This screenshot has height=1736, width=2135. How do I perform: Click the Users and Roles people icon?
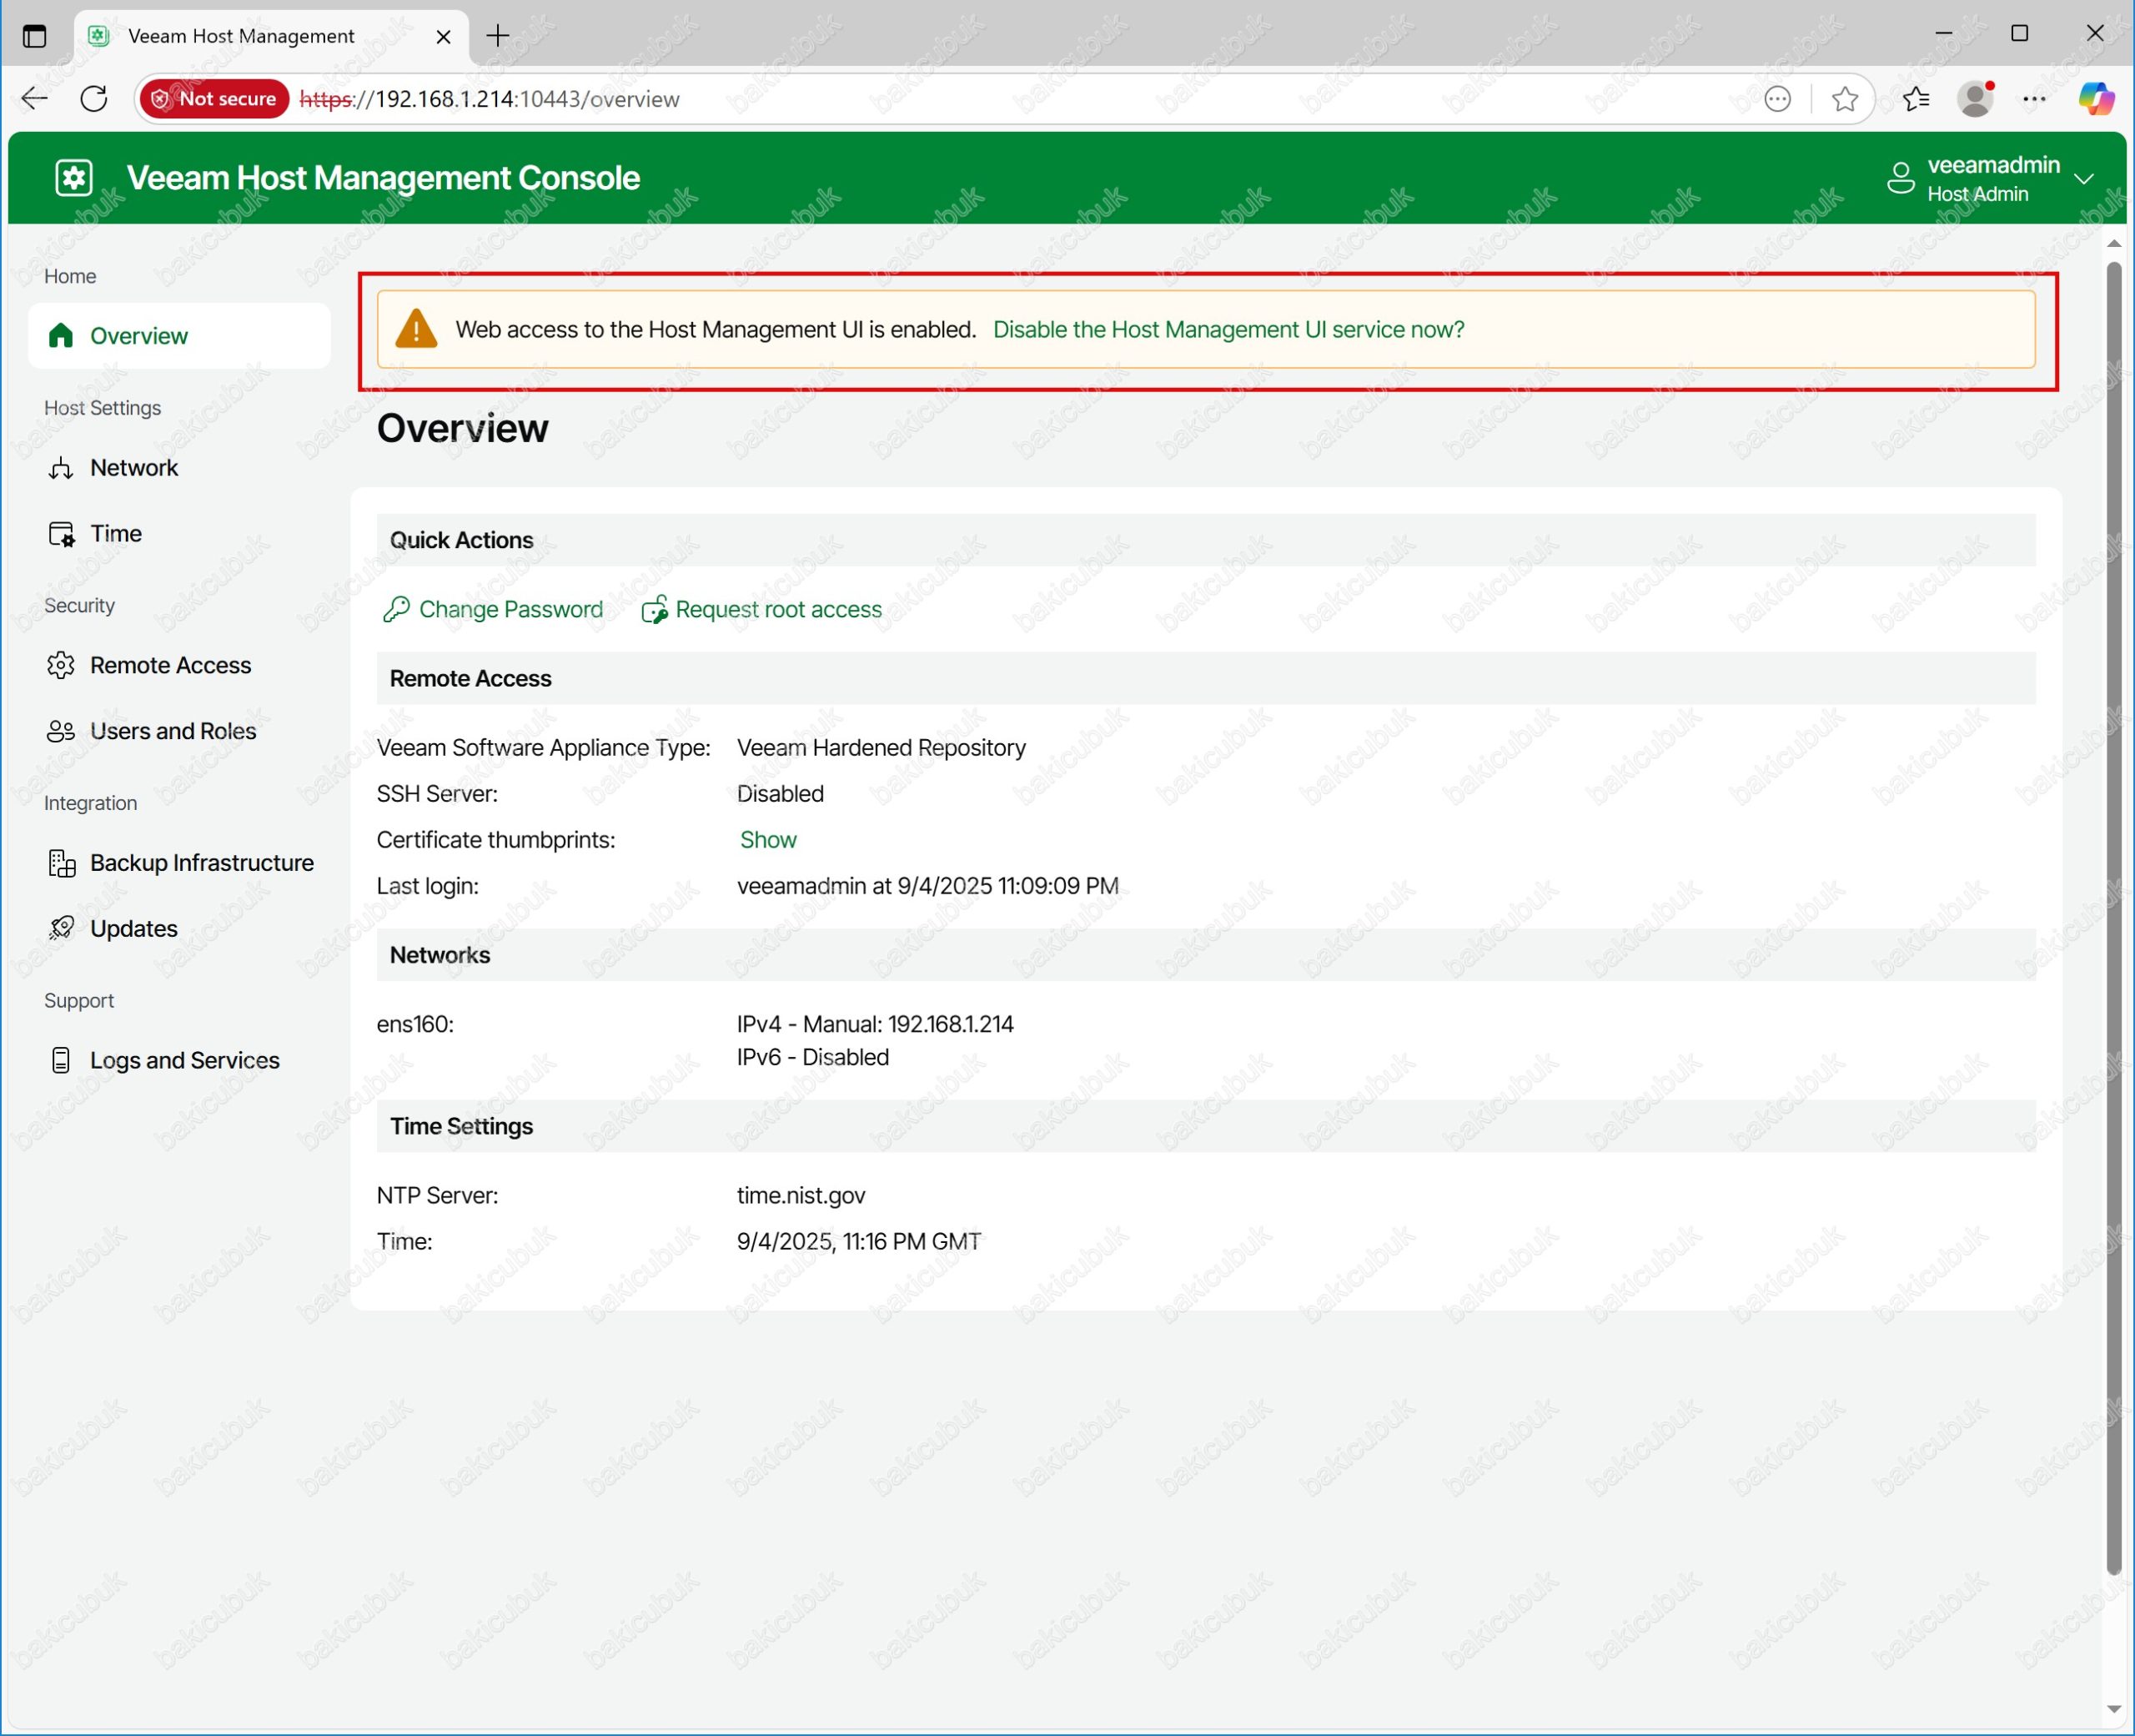pyautogui.click(x=61, y=731)
